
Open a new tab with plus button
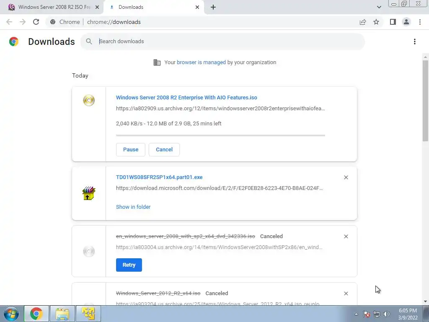coord(213,7)
